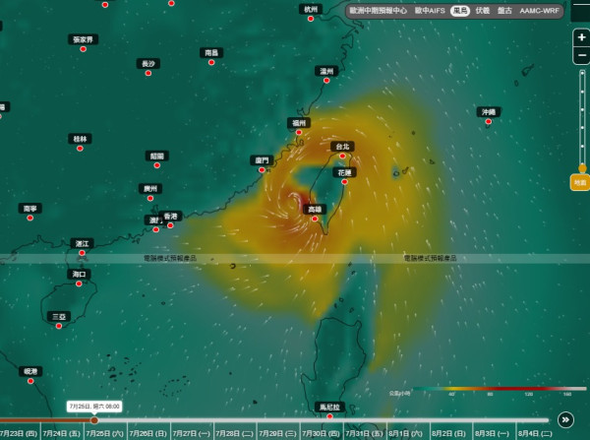Select the AAMC-WRF model tab

point(539,11)
